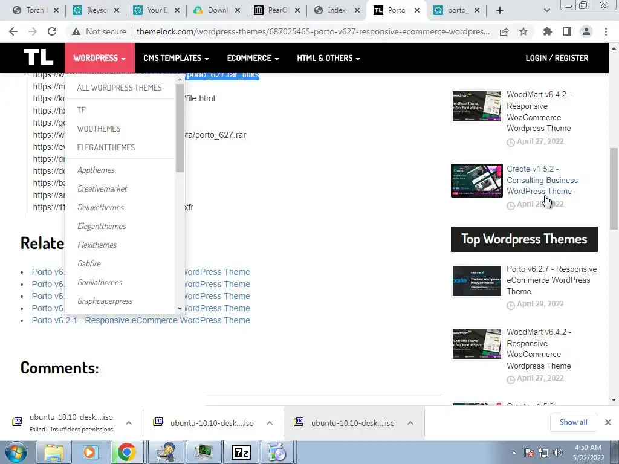Open WoodMart v6.4.2 link dated April 27 at top
Viewport: 619px width, 464px height.
(539, 111)
